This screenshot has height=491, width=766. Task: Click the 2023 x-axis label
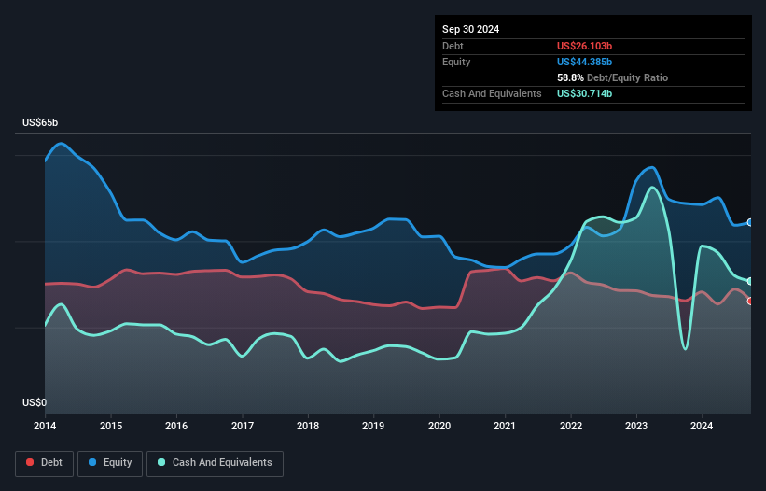636,426
